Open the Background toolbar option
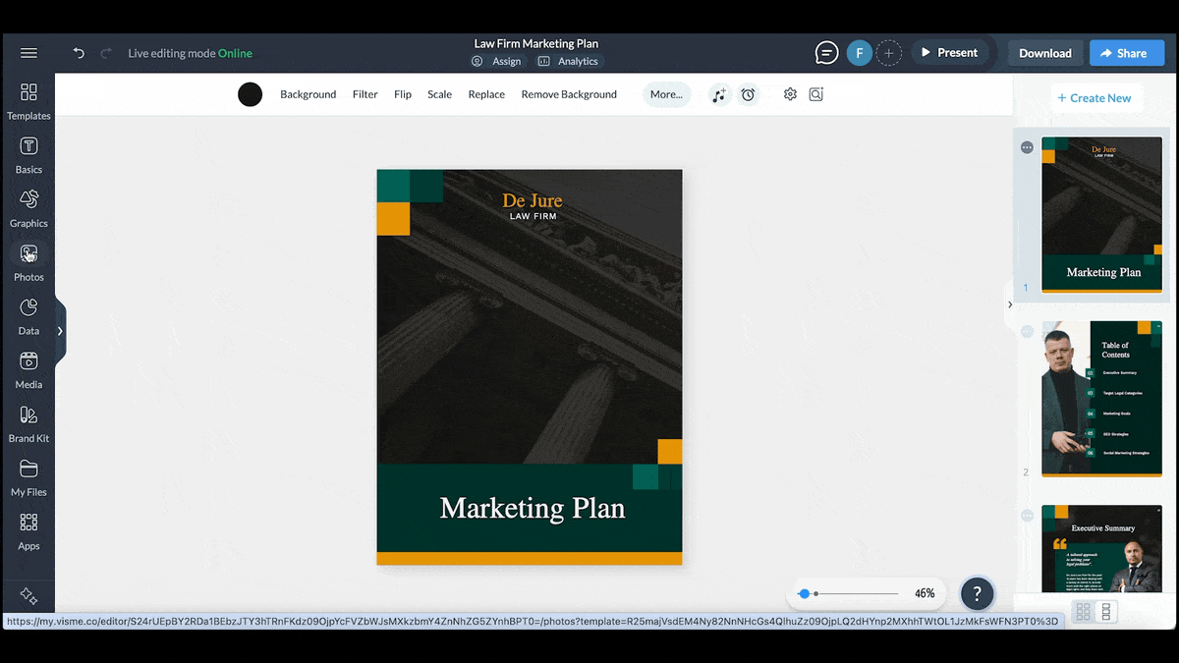 coord(309,94)
